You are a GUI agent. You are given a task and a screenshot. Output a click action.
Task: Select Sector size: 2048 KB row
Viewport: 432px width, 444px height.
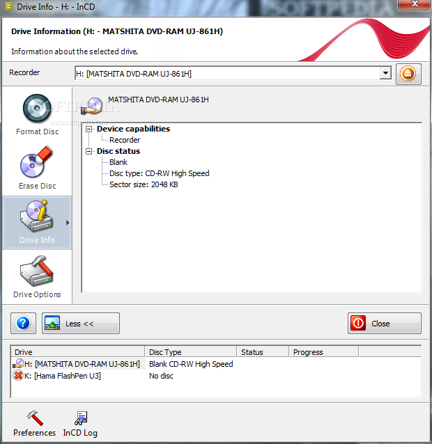[x=144, y=184]
